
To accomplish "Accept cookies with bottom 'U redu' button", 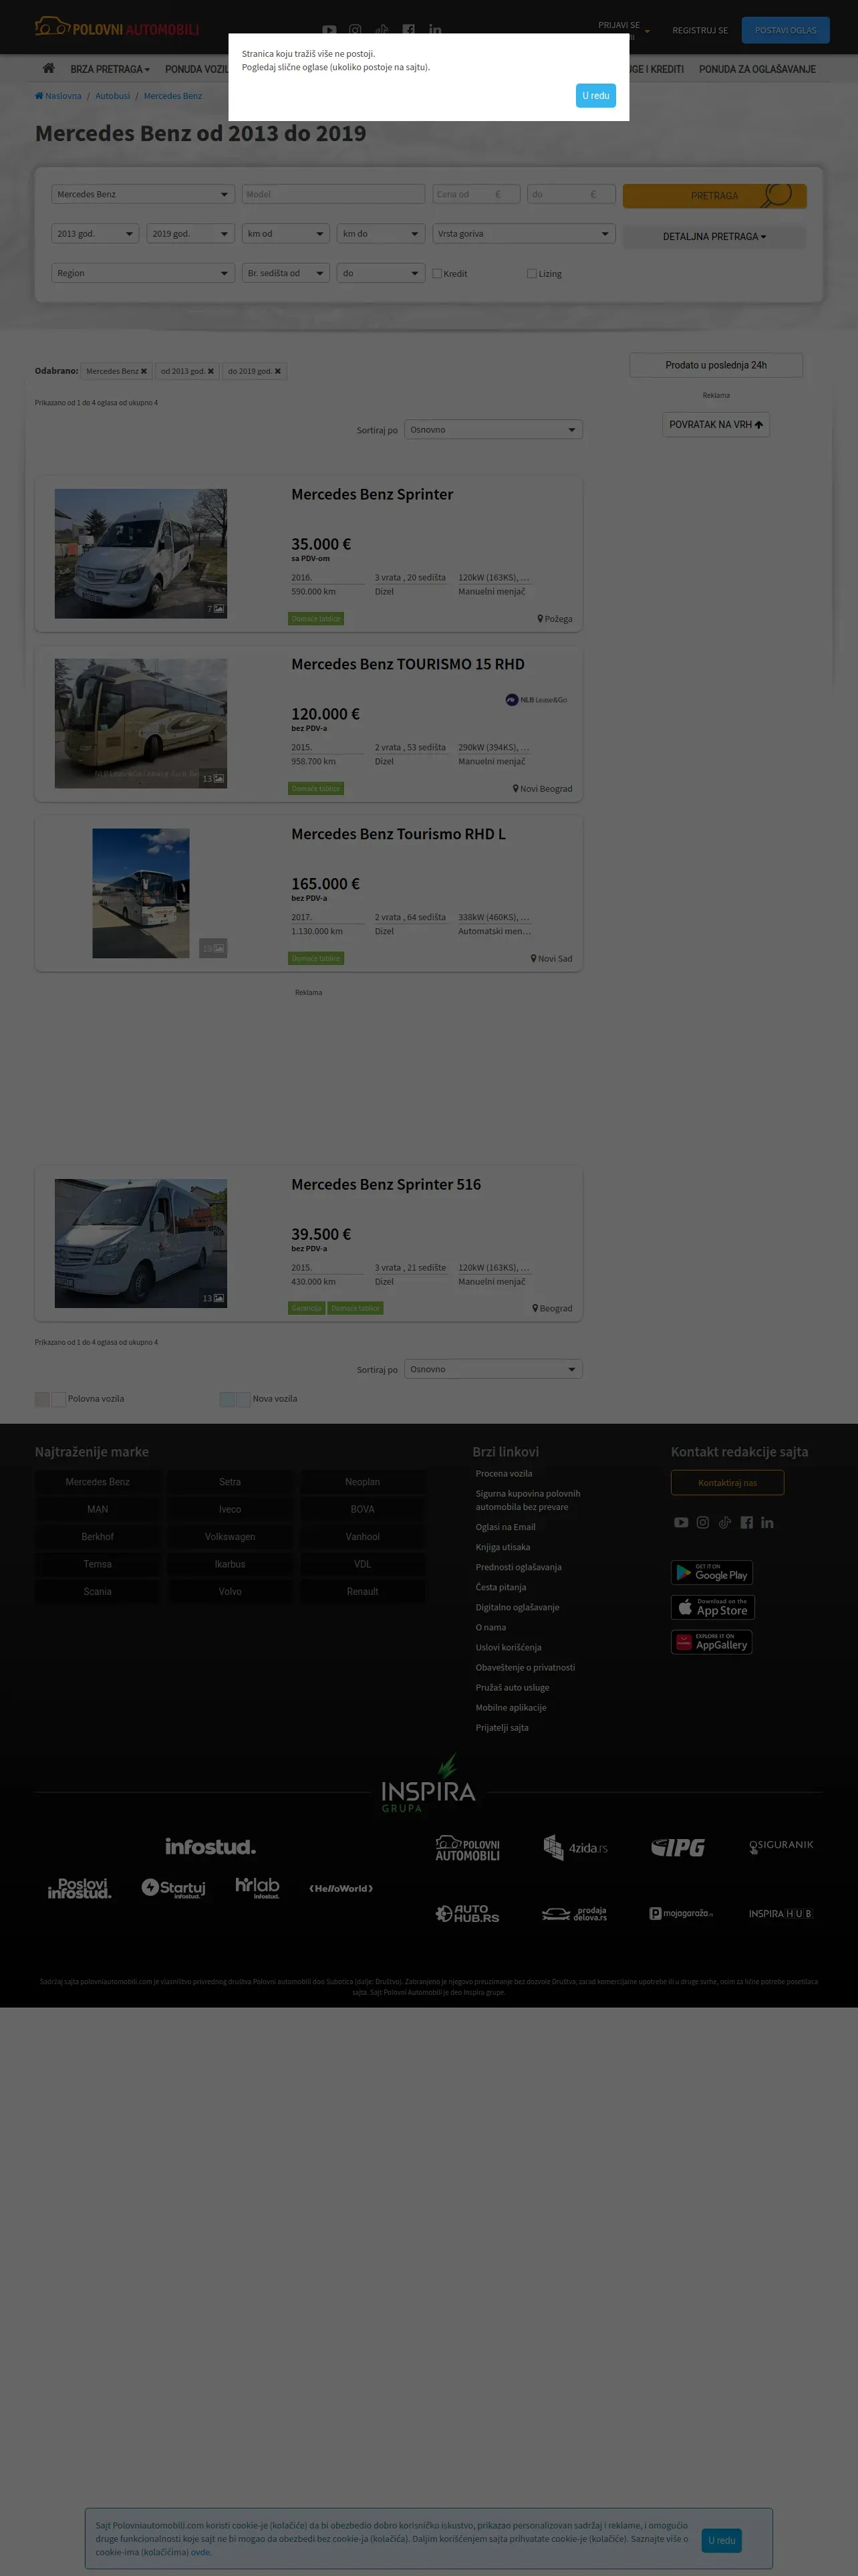I will click(721, 2540).
